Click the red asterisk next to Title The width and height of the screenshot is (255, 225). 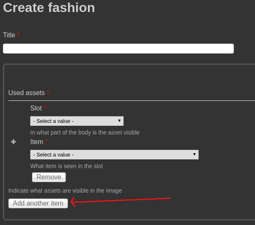coord(18,35)
